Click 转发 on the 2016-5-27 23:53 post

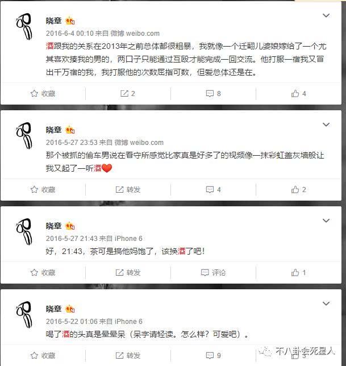(x=128, y=190)
